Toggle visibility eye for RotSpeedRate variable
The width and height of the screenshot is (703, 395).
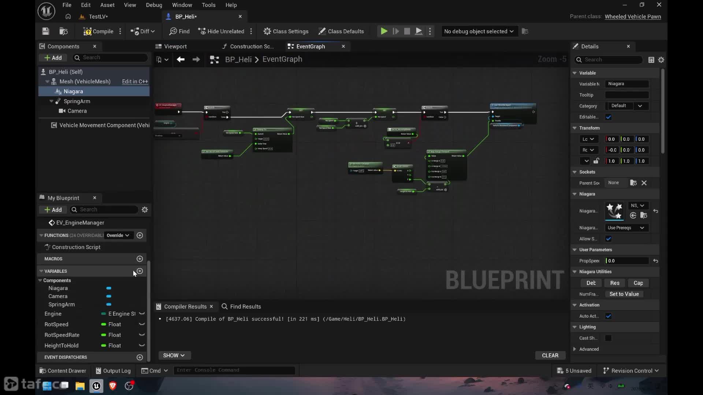pyautogui.click(x=142, y=335)
